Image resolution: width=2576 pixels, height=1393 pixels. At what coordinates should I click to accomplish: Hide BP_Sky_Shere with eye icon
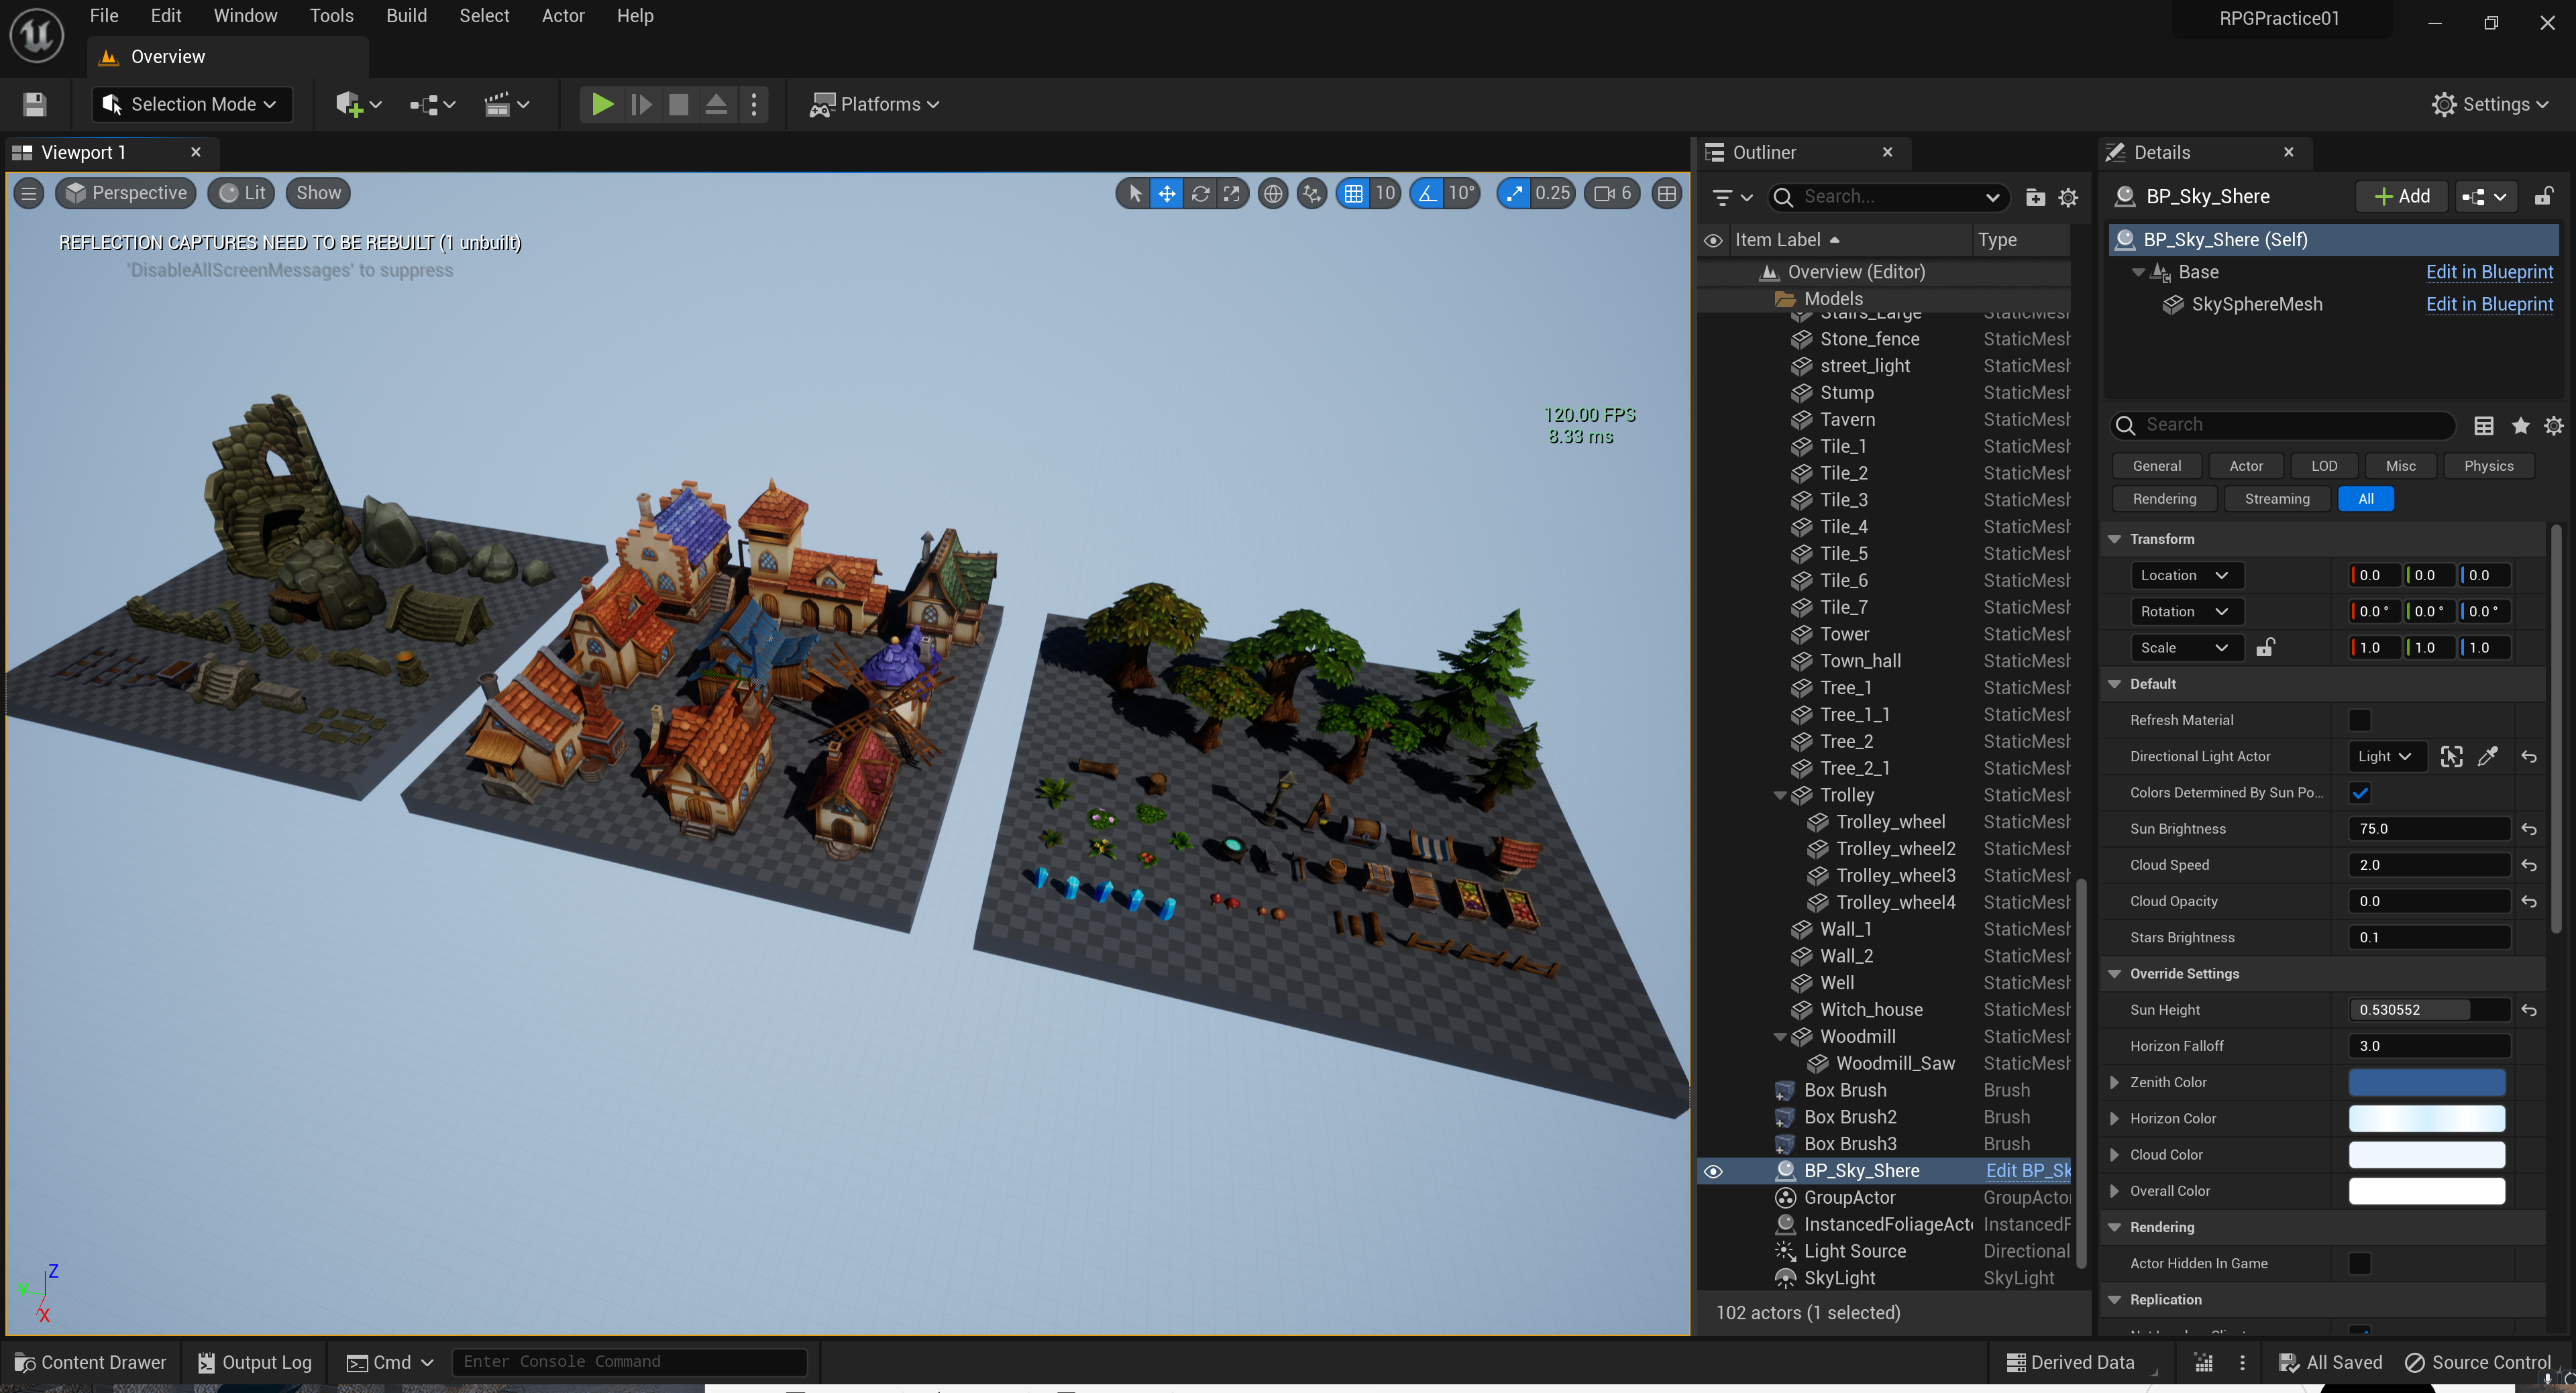1713,1171
